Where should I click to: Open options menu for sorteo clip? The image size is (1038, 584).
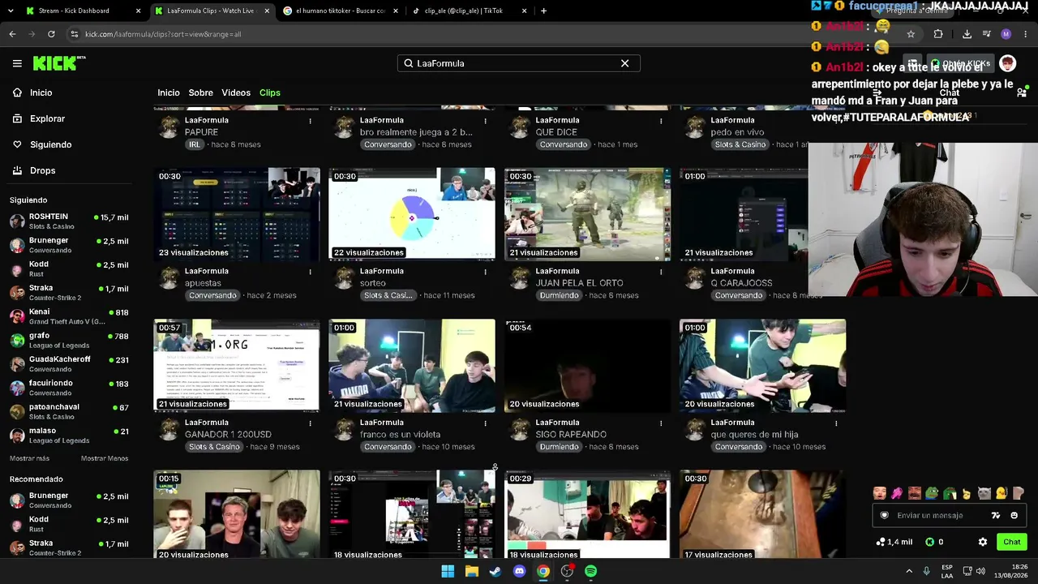click(x=485, y=272)
